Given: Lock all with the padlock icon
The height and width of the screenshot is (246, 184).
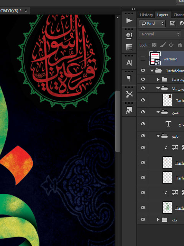Looking at the screenshot, I should click(x=180, y=45).
